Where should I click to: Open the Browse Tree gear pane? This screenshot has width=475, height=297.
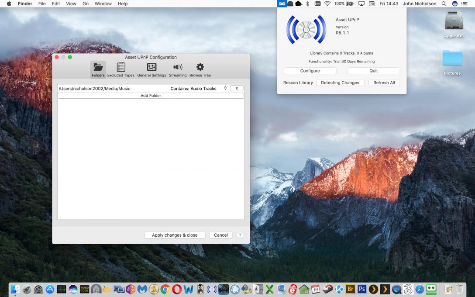200,69
